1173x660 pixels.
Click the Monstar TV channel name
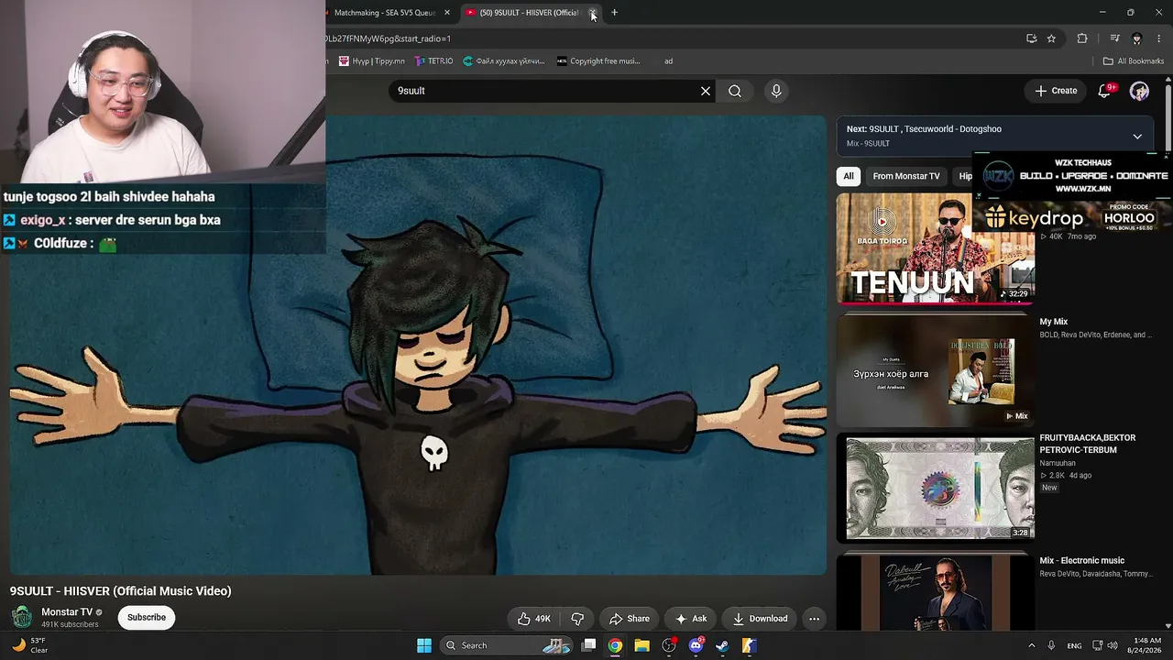[67, 612]
